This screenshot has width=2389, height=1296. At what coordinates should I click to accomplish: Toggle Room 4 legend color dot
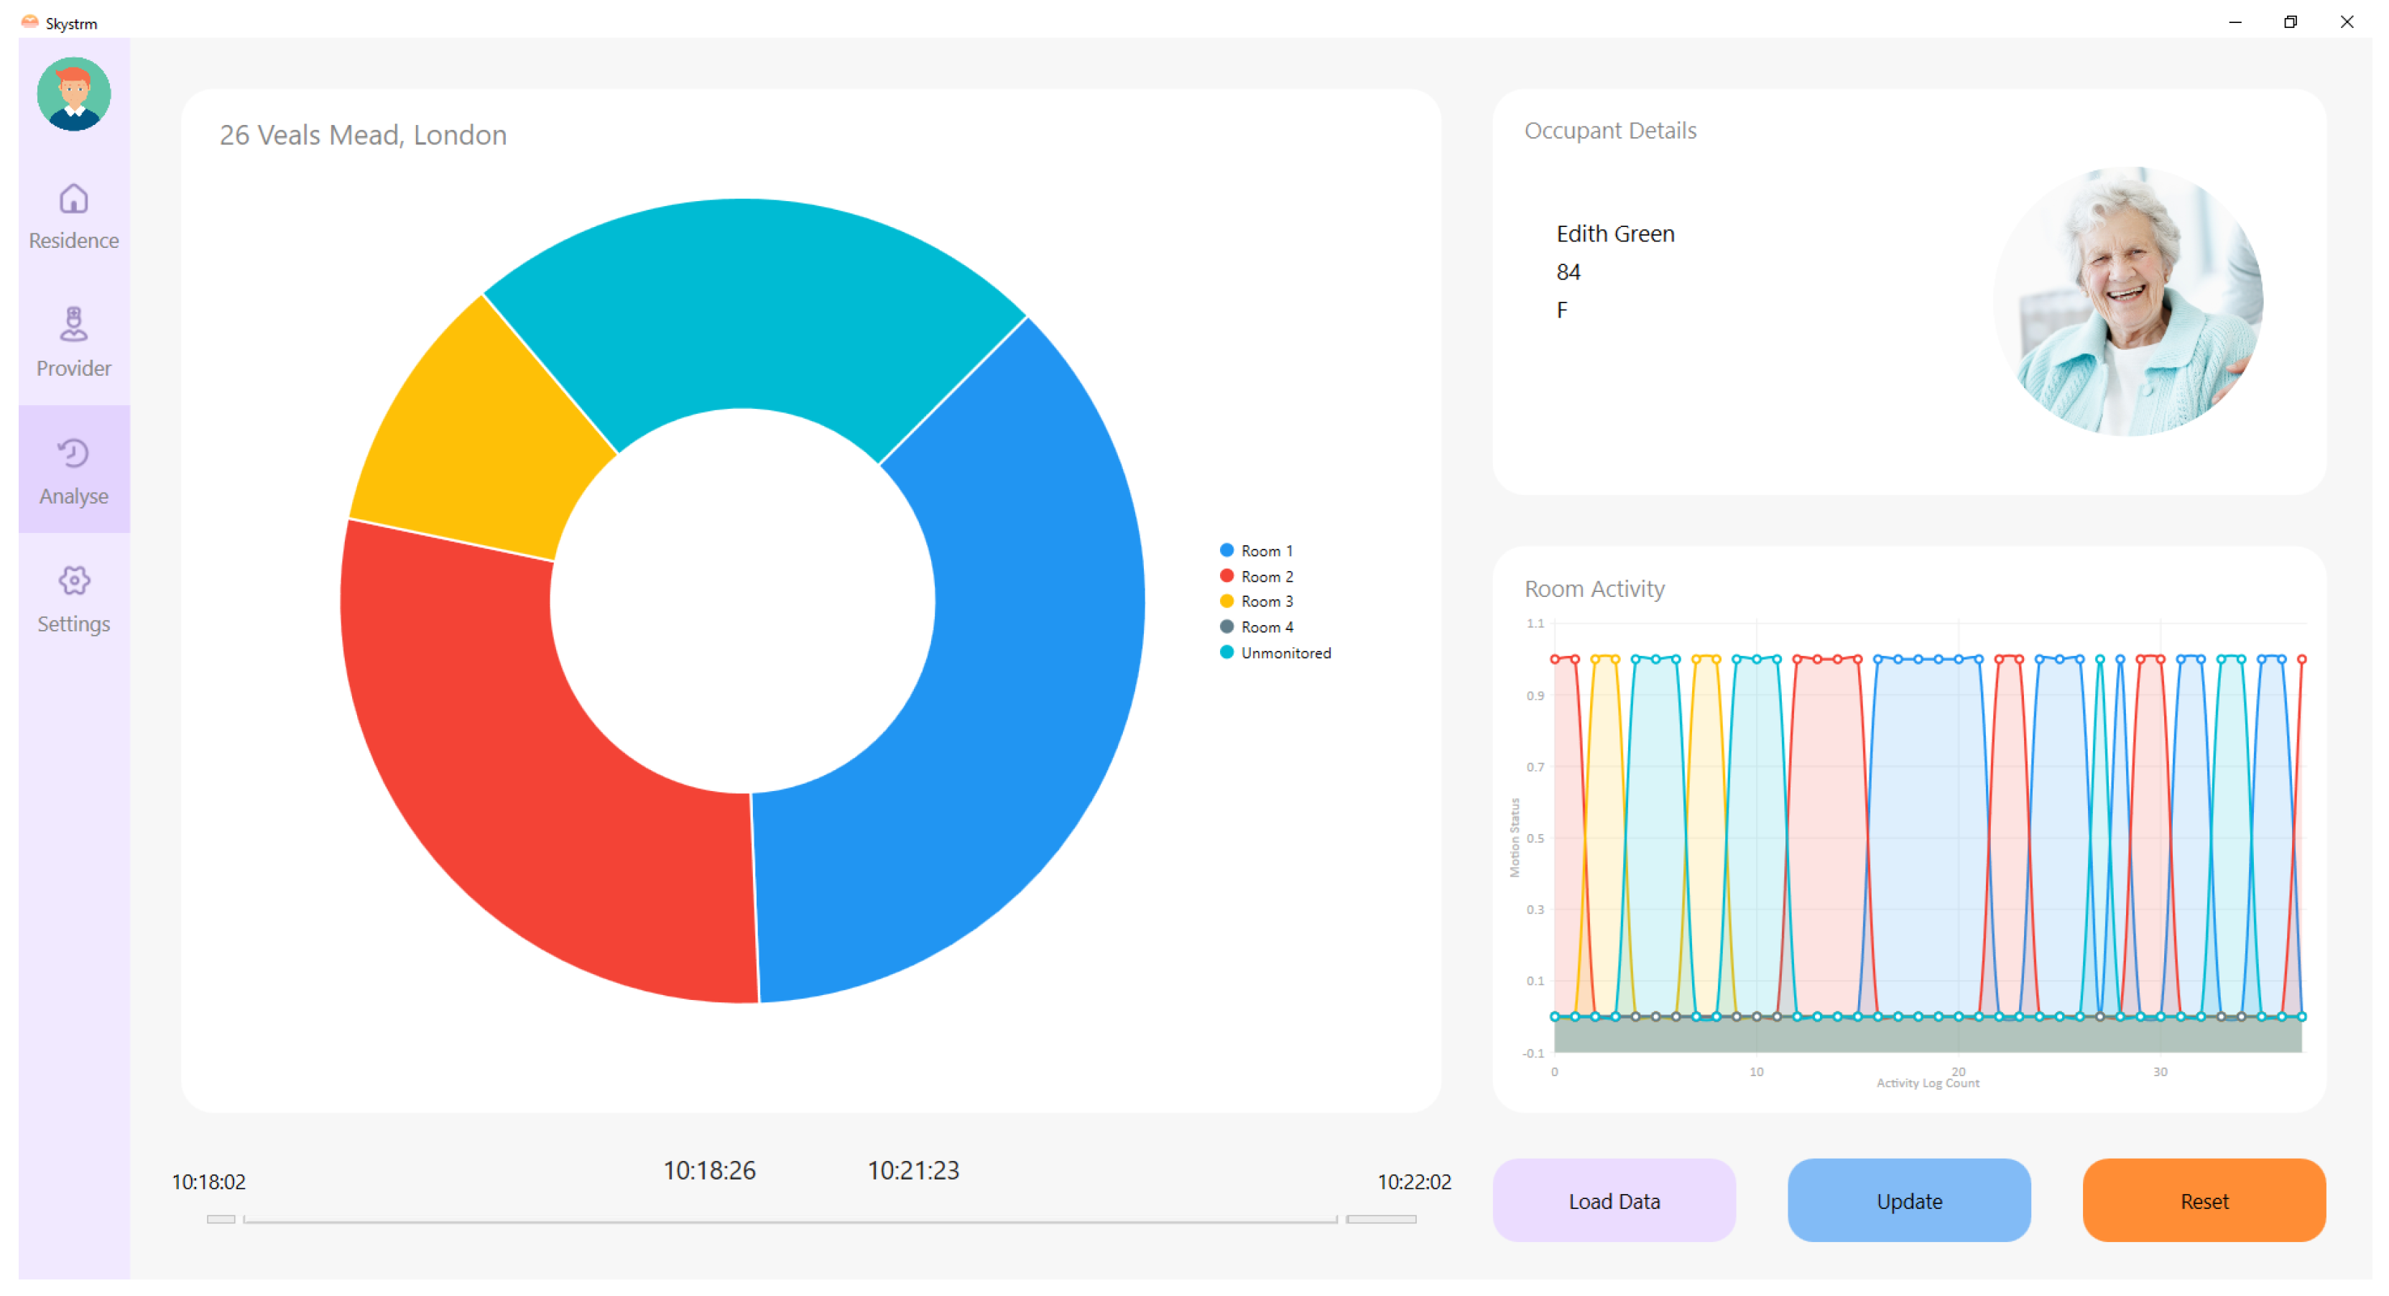point(1226,626)
